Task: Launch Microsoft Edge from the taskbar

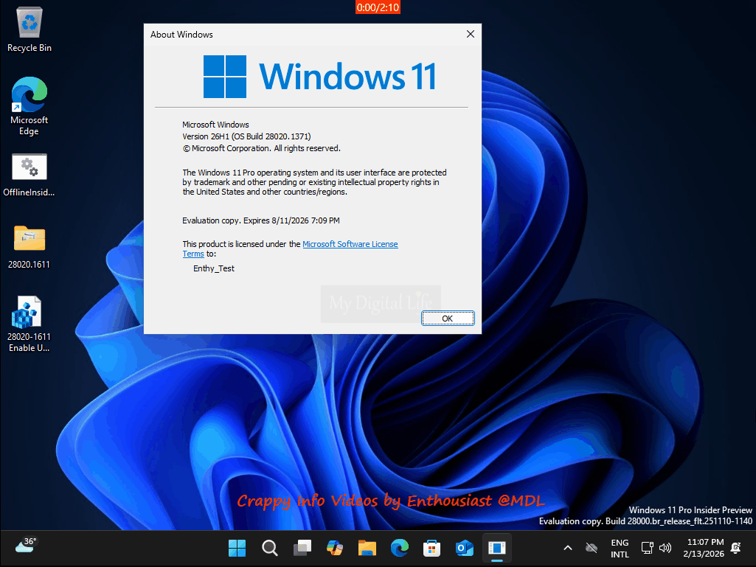Action: (x=400, y=548)
